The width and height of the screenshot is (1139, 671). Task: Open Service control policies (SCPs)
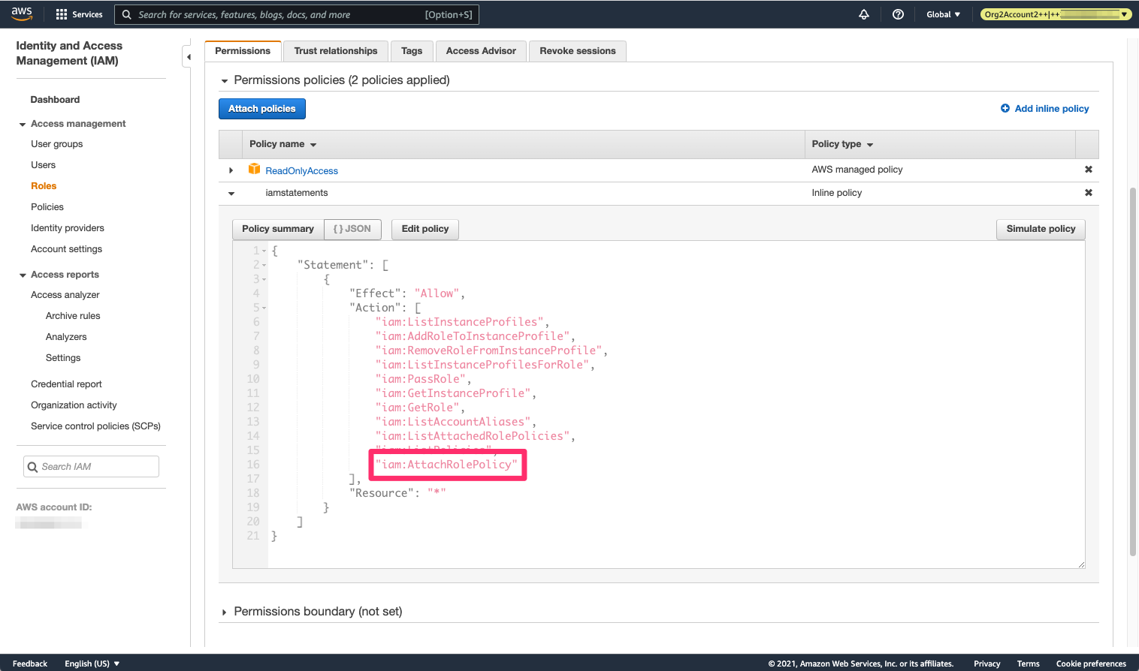pos(95,426)
